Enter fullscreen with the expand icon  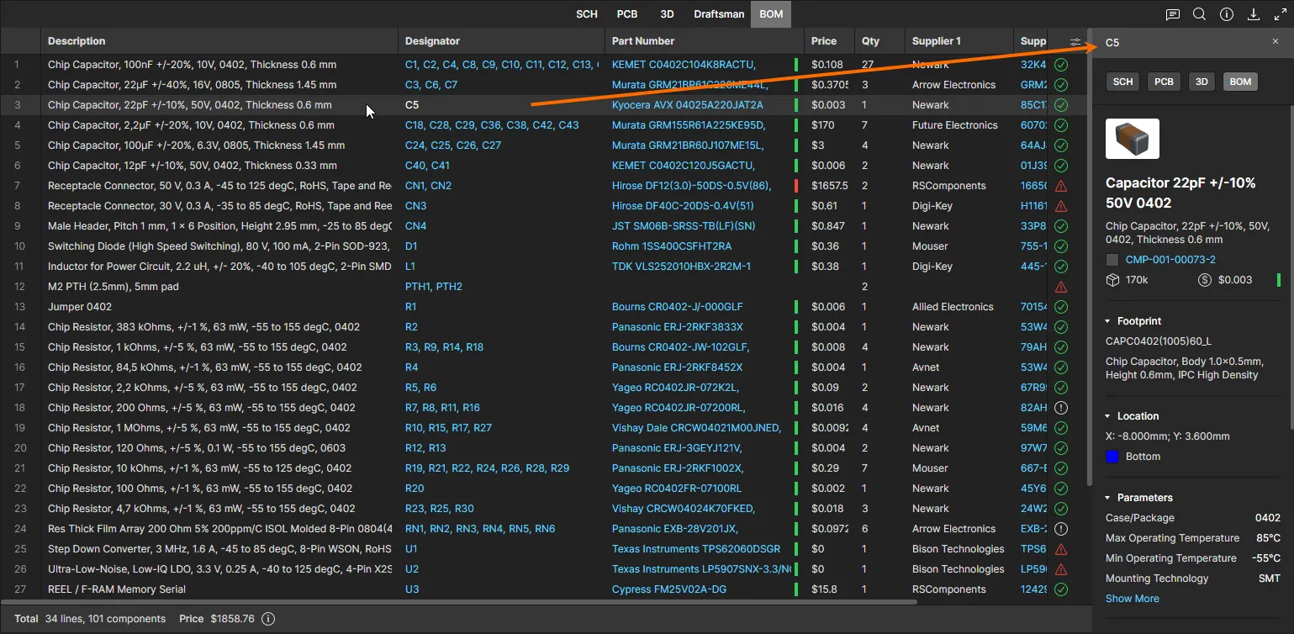point(1280,14)
